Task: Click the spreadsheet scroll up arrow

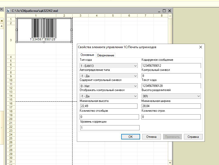Action: click(170, 16)
